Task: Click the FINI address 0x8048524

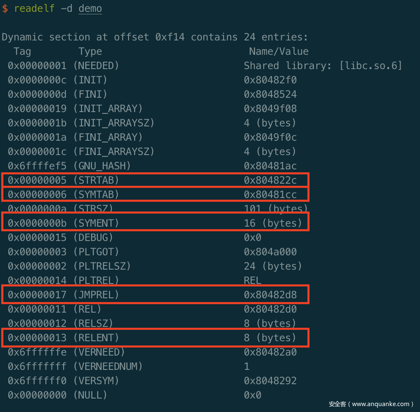Action: click(x=270, y=94)
